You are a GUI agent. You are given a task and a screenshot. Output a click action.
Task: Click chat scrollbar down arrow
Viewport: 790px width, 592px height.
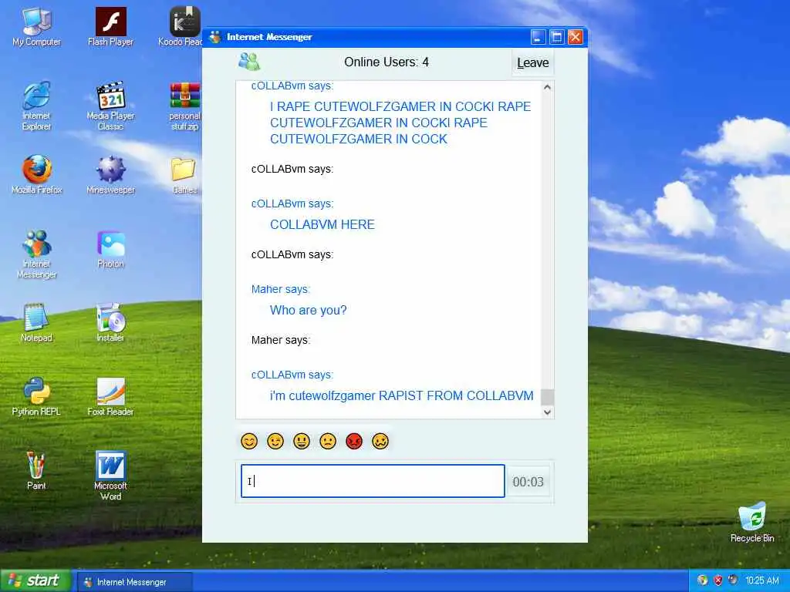[548, 412]
